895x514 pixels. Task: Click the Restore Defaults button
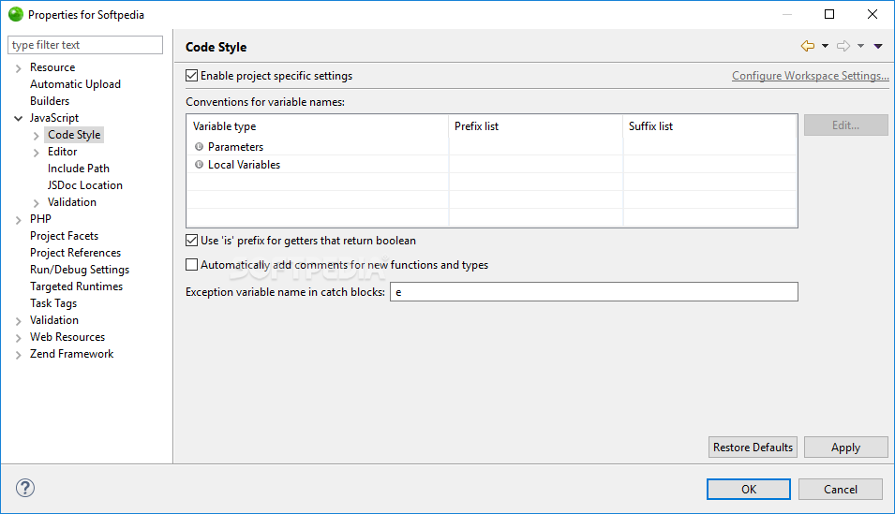pos(753,448)
